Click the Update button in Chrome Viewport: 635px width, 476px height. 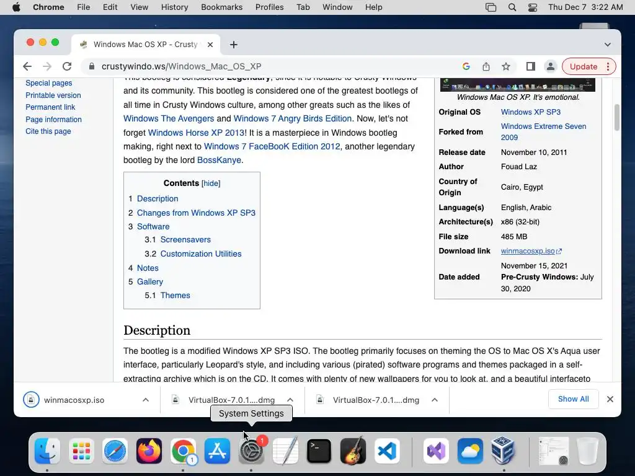coord(584,66)
